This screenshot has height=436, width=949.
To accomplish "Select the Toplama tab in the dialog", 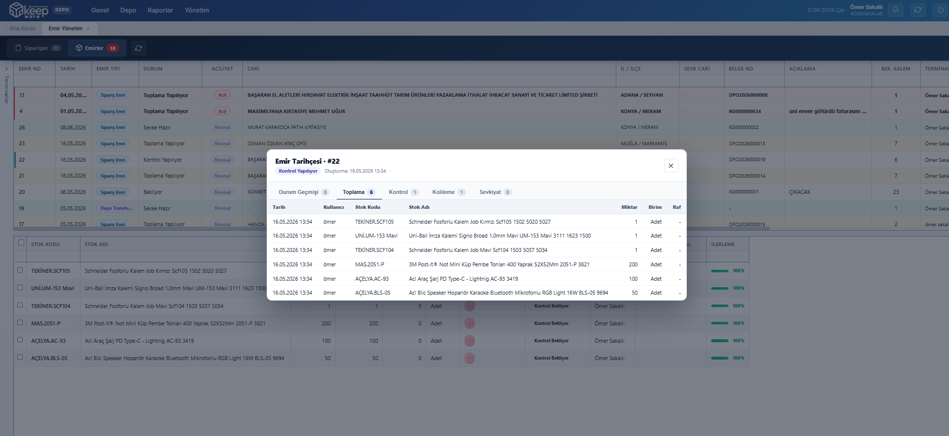I will 359,192.
